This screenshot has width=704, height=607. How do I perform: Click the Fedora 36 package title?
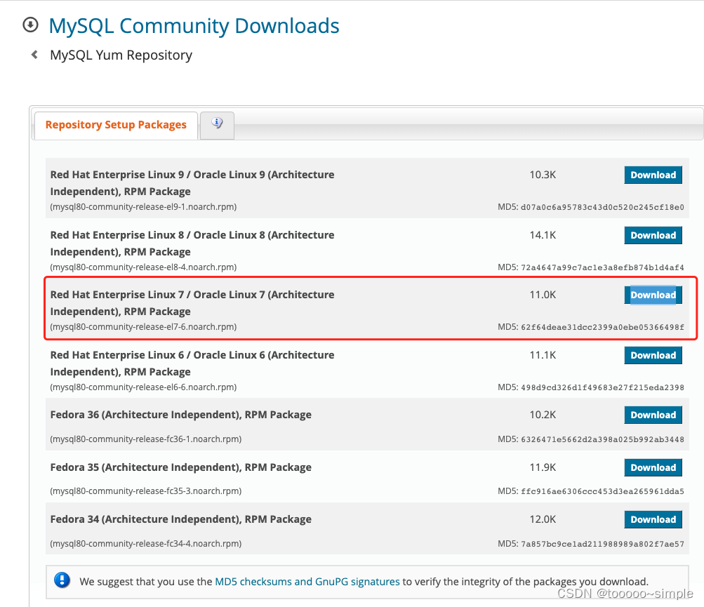[181, 415]
